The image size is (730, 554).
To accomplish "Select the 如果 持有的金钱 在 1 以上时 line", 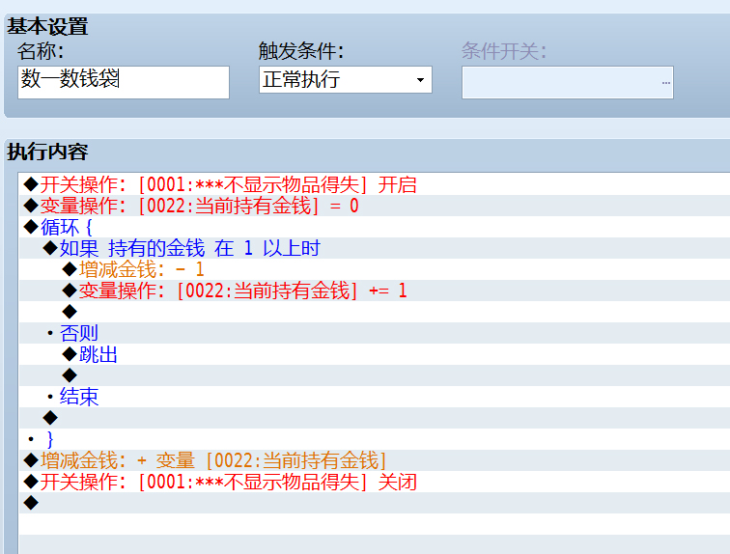I will pos(375,248).
